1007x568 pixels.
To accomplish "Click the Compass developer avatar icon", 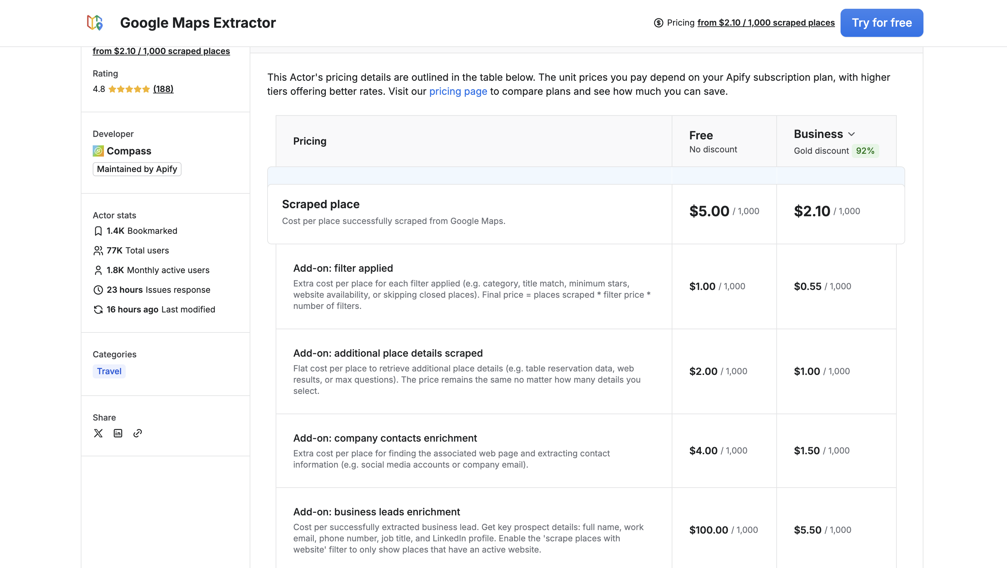I will 98,151.
